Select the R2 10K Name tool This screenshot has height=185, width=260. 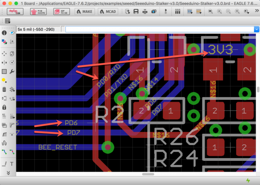click(4, 116)
